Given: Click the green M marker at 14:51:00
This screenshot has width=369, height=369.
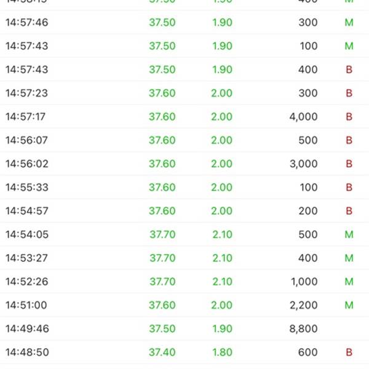Looking at the screenshot, I should click(349, 305).
